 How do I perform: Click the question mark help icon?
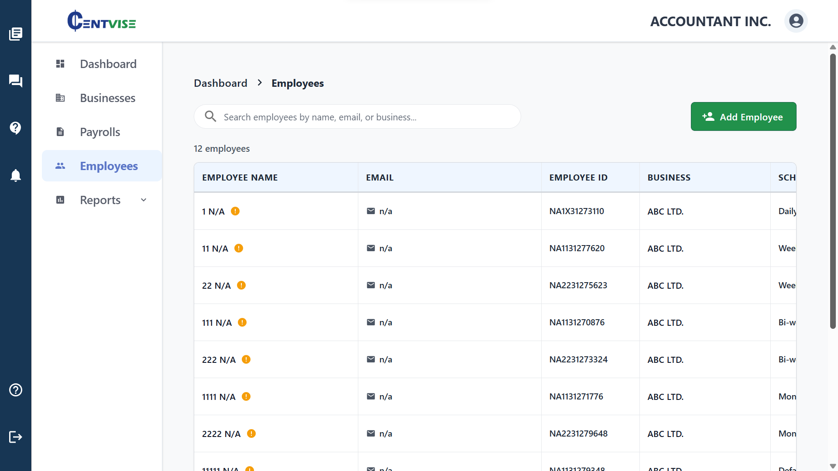[x=16, y=128]
